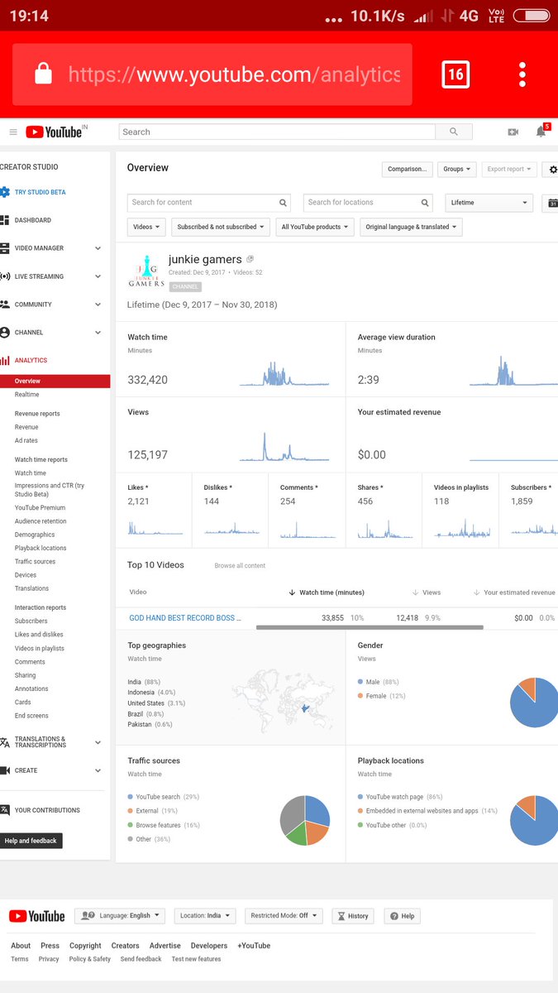Click the Watch time 332,420 card
The height and width of the screenshot is (993, 558).
coord(231,360)
